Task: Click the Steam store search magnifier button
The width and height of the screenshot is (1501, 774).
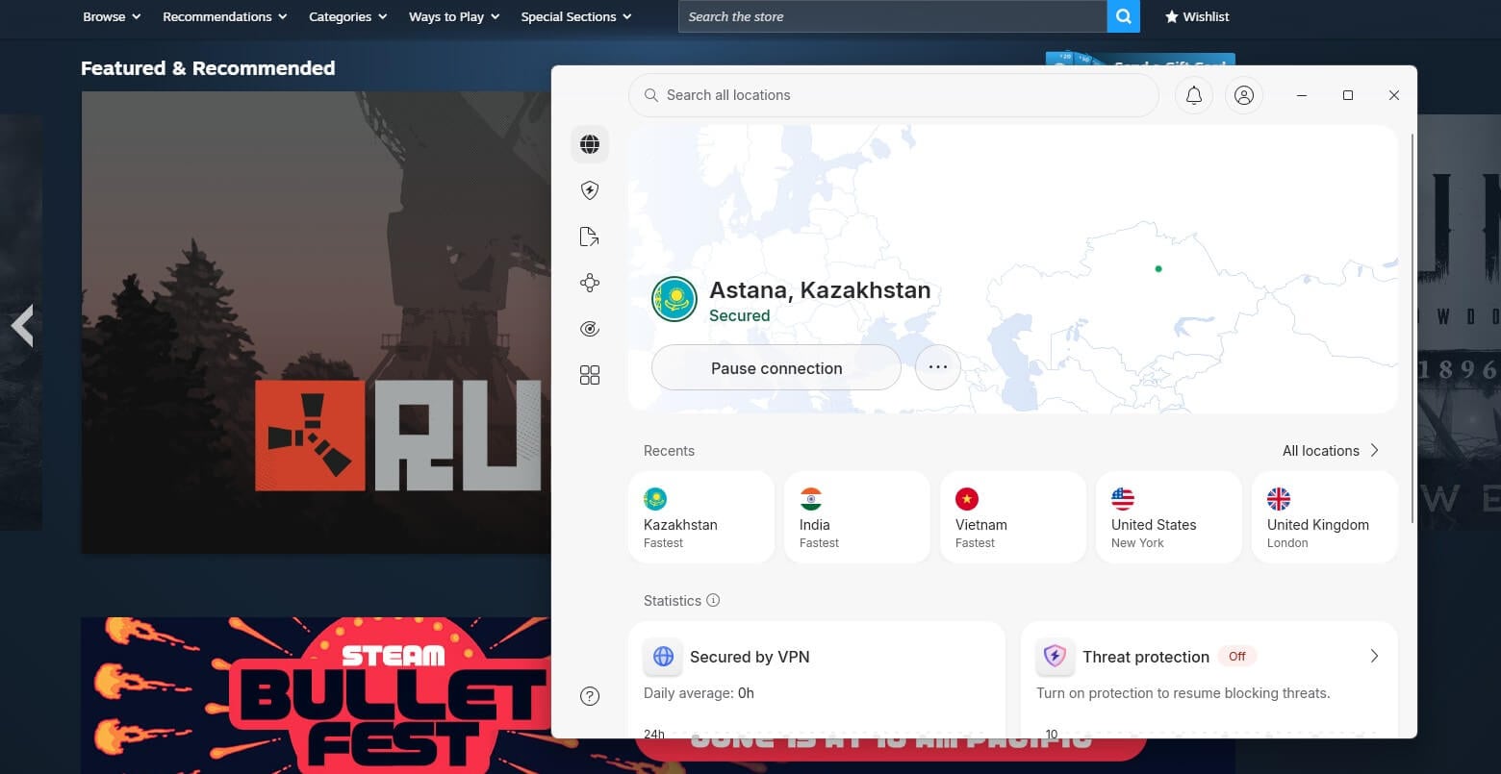Action: point(1124,16)
